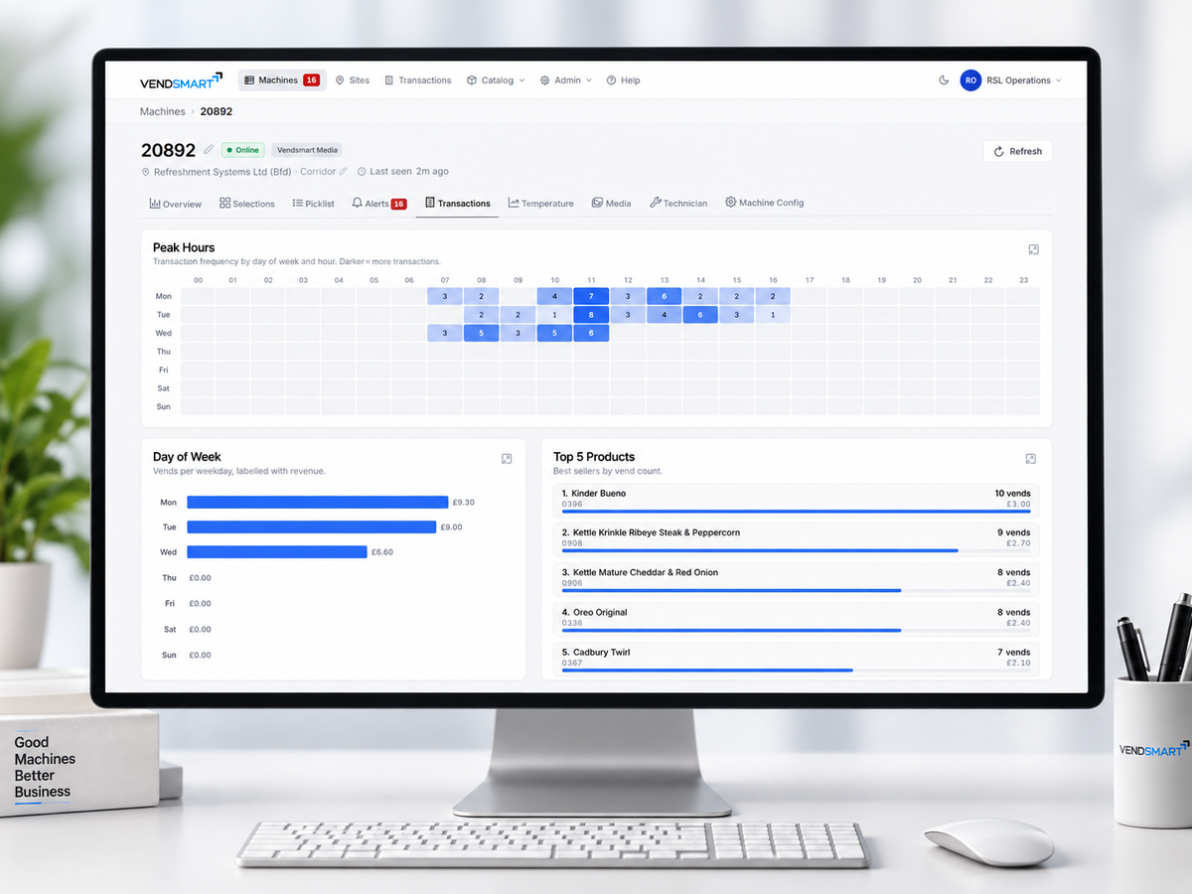Expand the Peak Hours chart
Viewport: 1192px width, 894px height.
[x=1033, y=250]
